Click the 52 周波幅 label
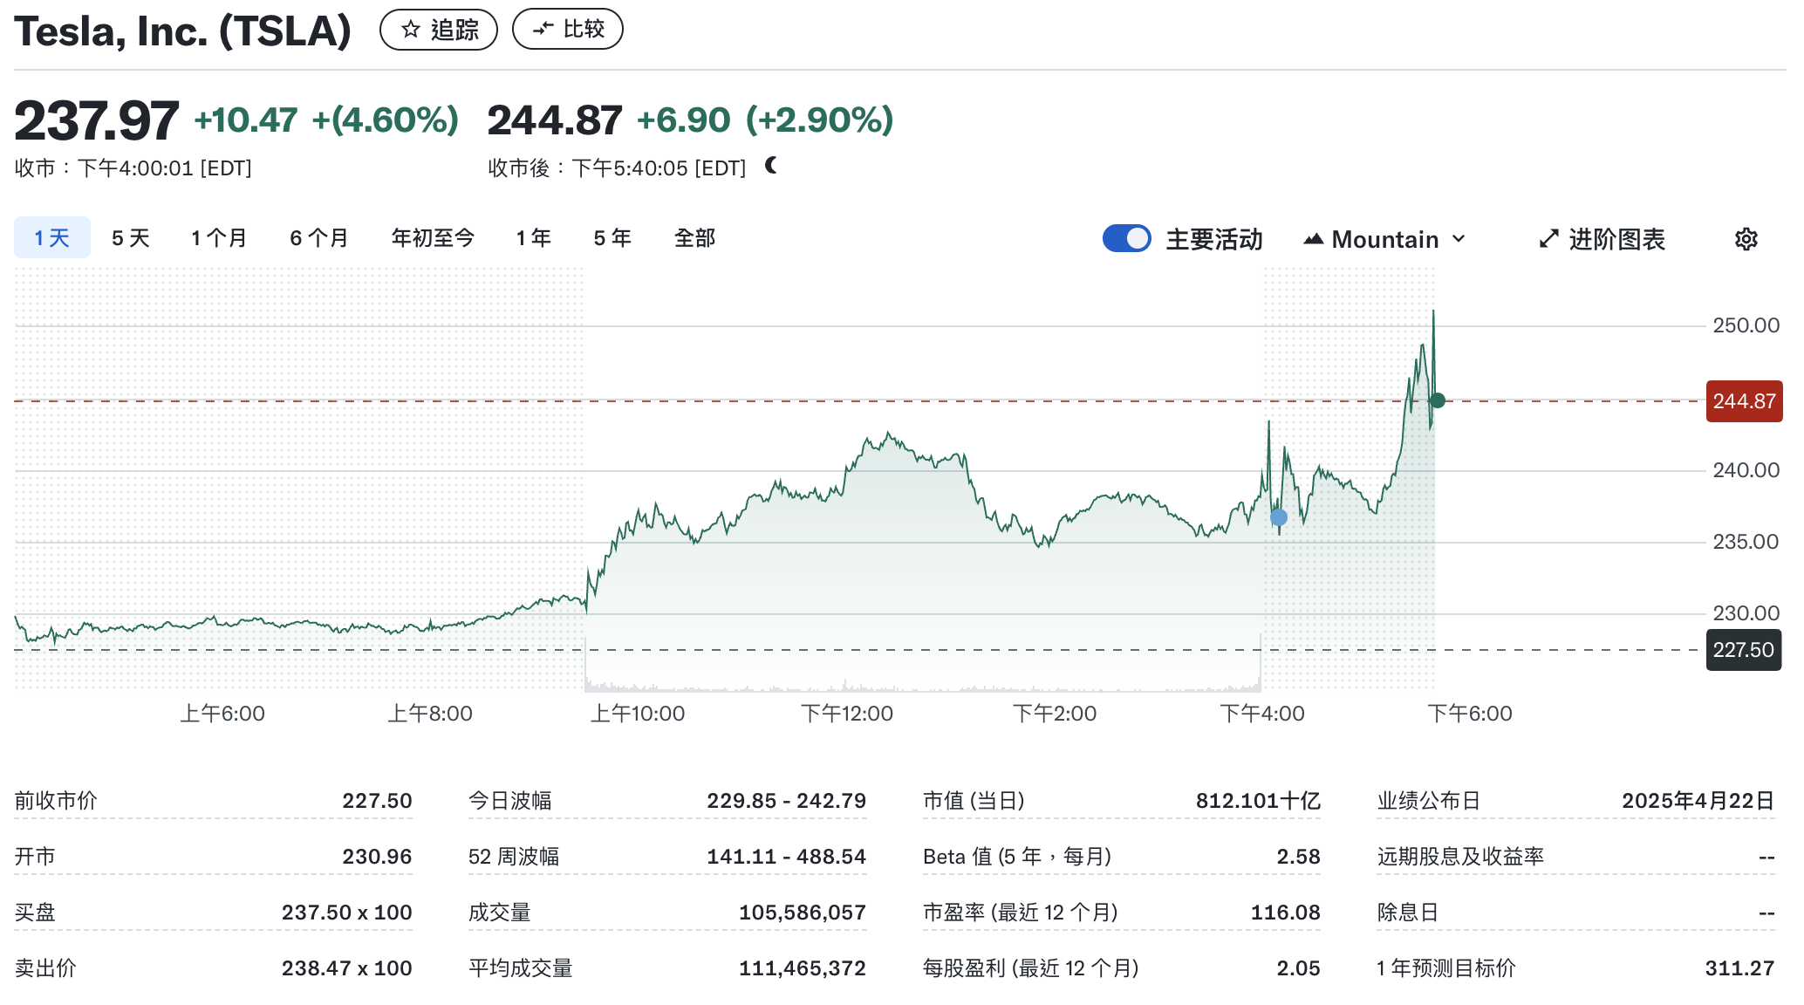 click(514, 856)
